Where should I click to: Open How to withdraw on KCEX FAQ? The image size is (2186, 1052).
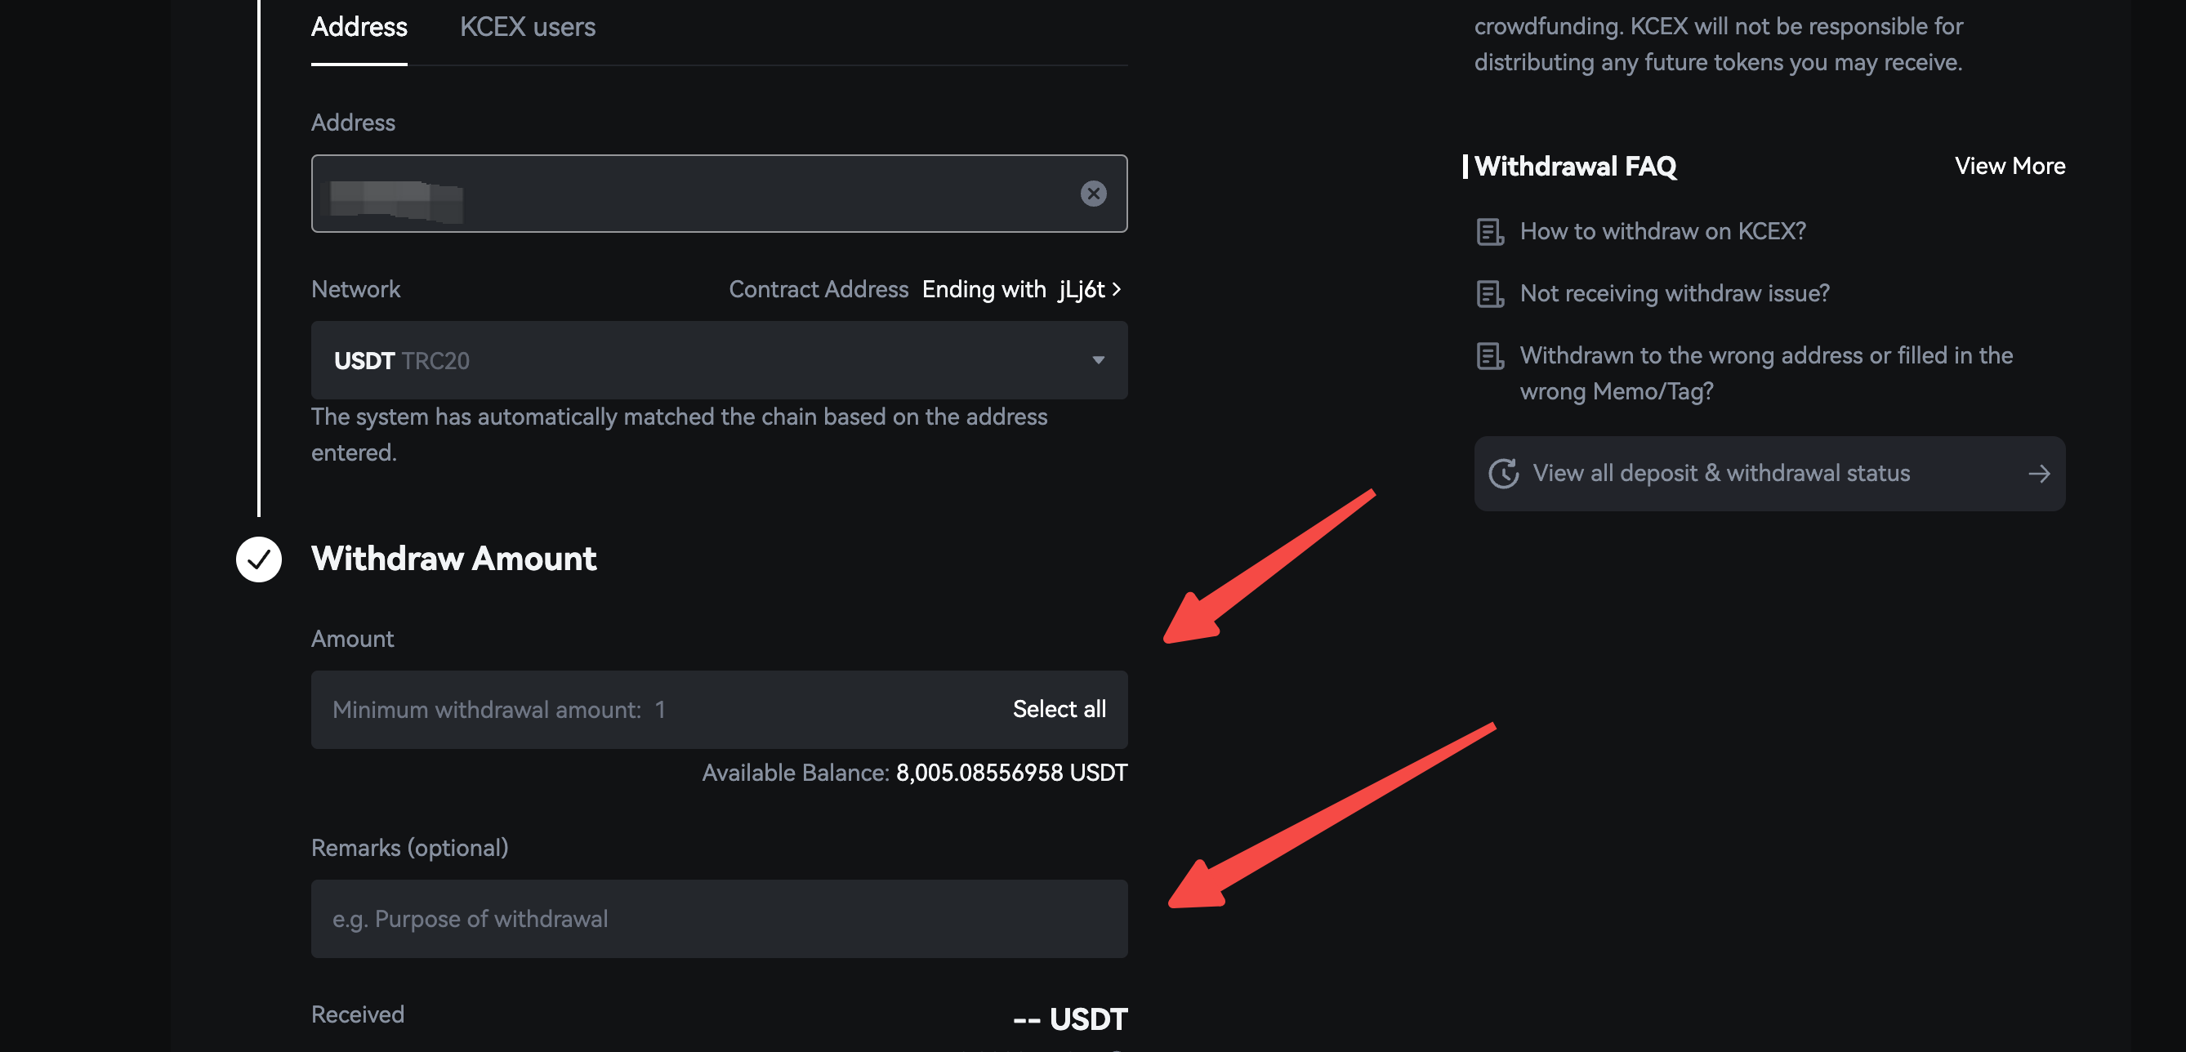[x=1662, y=232]
